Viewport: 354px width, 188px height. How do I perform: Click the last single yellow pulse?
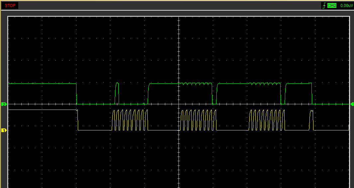(311, 120)
